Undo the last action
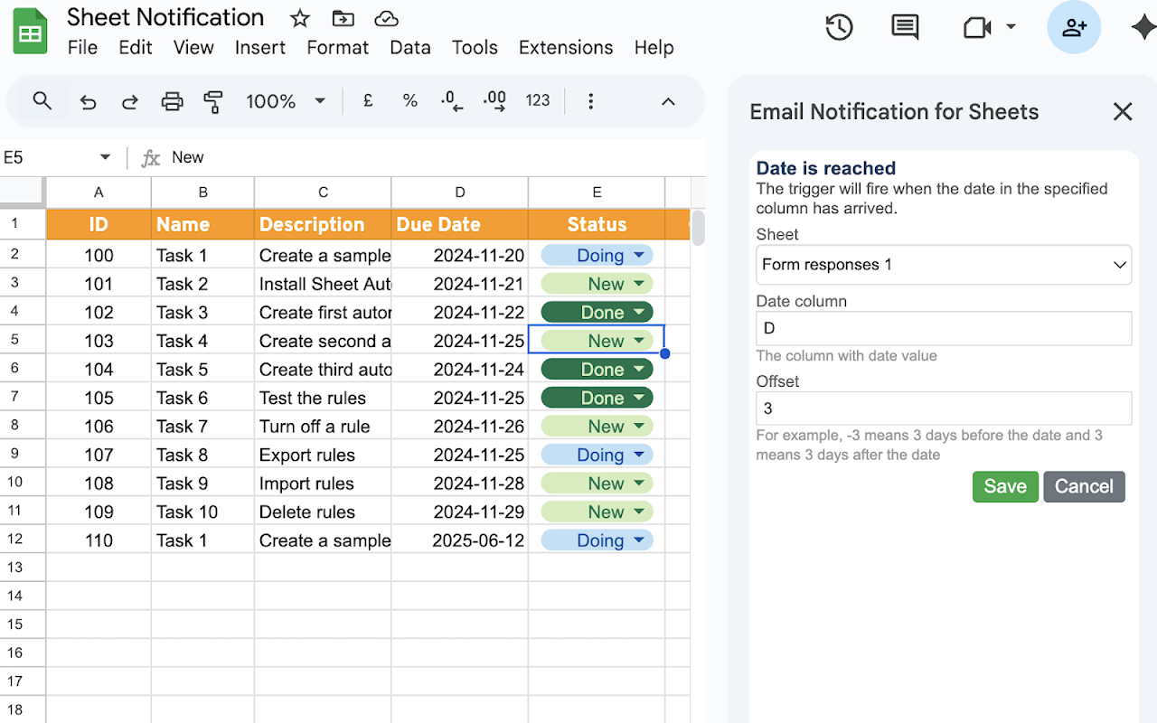 click(88, 101)
